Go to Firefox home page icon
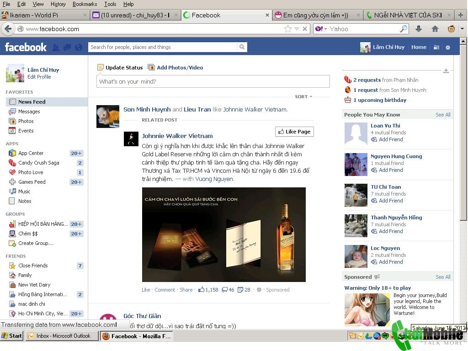 point(435,29)
